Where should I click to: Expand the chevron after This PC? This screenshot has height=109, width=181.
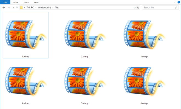pos(36,8)
